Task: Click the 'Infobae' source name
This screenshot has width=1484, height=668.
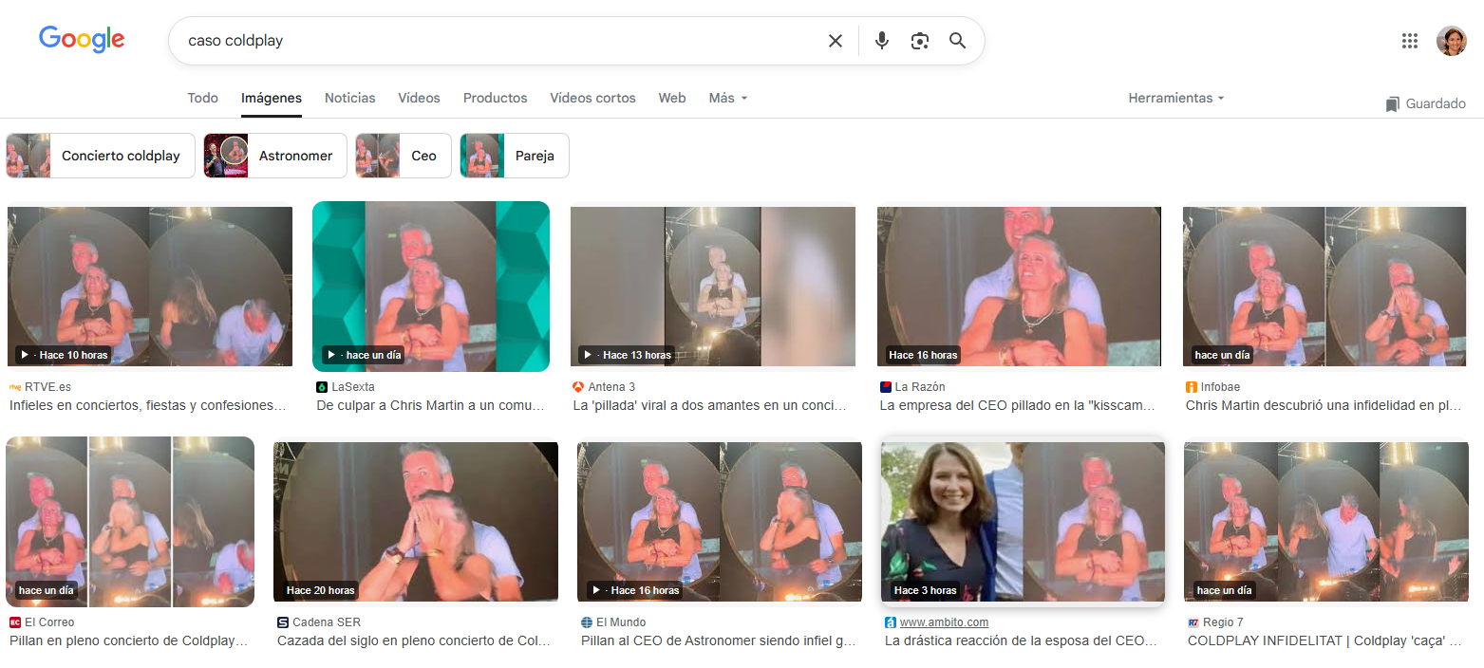Action: 1220,387
